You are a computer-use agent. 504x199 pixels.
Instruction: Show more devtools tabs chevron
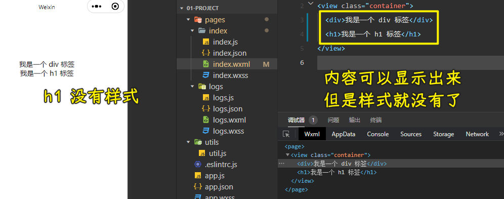coord(501,134)
